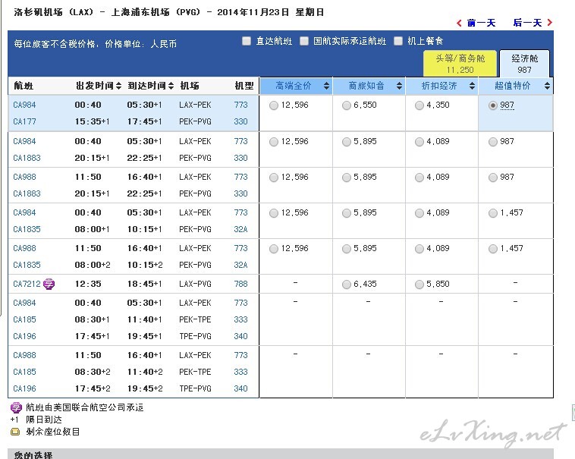The height and width of the screenshot is (459, 575).
Task: Choose the 5,850 fare for CA7212
Action: pyautogui.click(x=419, y=285)
